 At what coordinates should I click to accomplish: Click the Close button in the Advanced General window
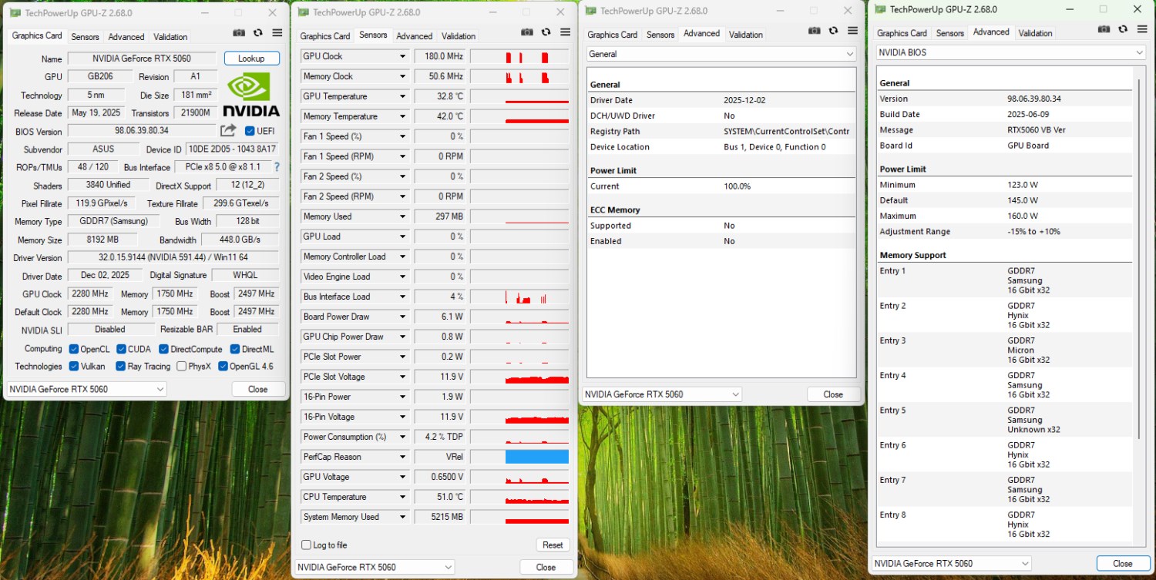tap(833, 394)
